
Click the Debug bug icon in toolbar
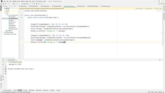point(34,4)
